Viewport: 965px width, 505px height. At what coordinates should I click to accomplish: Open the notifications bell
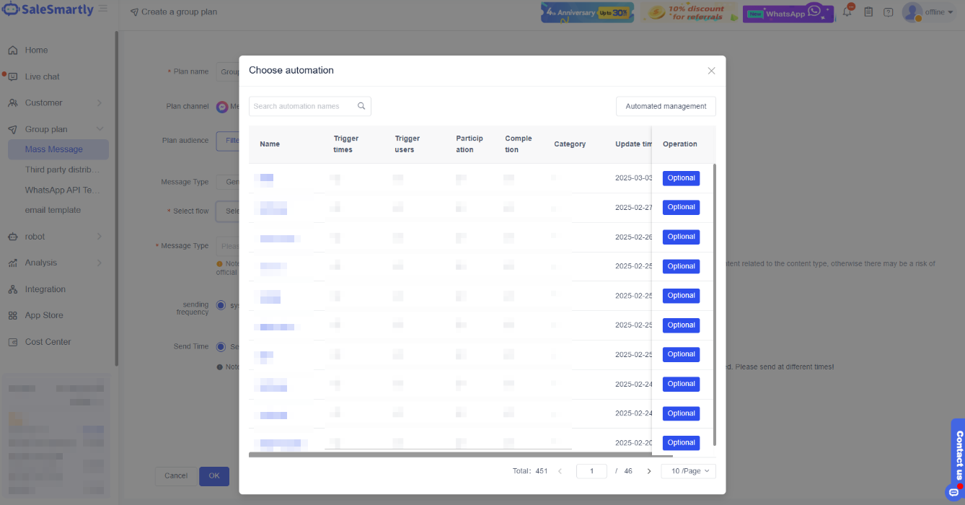click(x=847, y=12)
